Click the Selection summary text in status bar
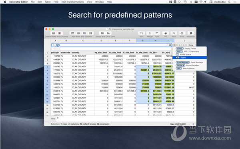Viewport: 240px width, 149px height. click(x=80, y=124)
